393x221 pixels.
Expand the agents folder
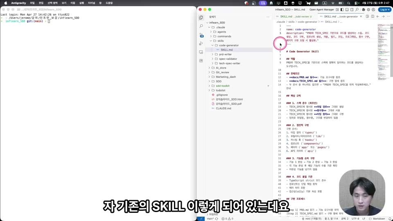[x=211, y=32]
